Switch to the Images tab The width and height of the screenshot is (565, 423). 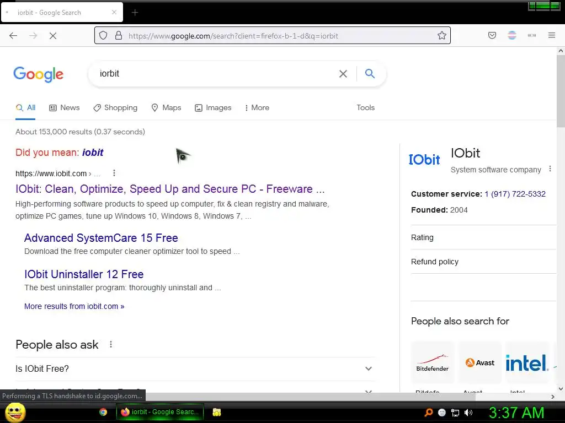coord(213,107)
